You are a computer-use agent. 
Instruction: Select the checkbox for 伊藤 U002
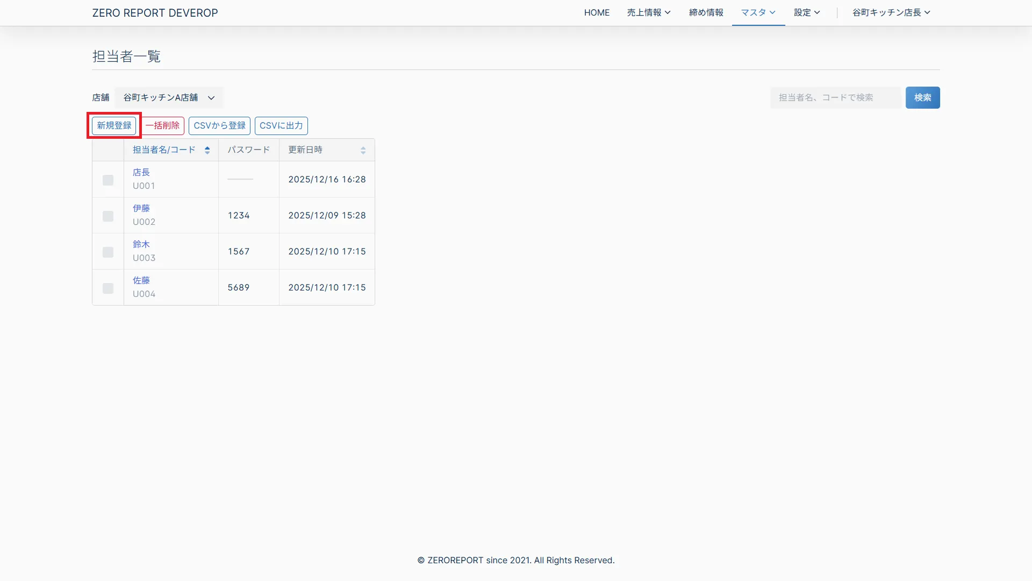click(x=108, y=216)
